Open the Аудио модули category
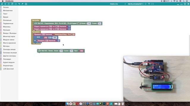The height and width of the screenshot is (106, 190). point(9,62)
